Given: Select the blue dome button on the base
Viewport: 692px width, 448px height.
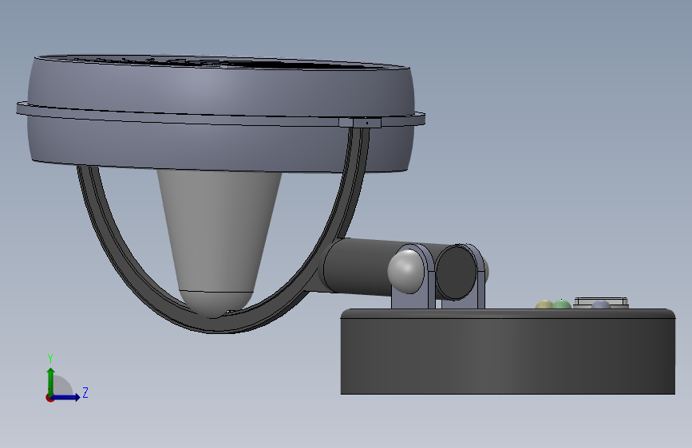Looking at the screenshot, I should coord(600,305).
